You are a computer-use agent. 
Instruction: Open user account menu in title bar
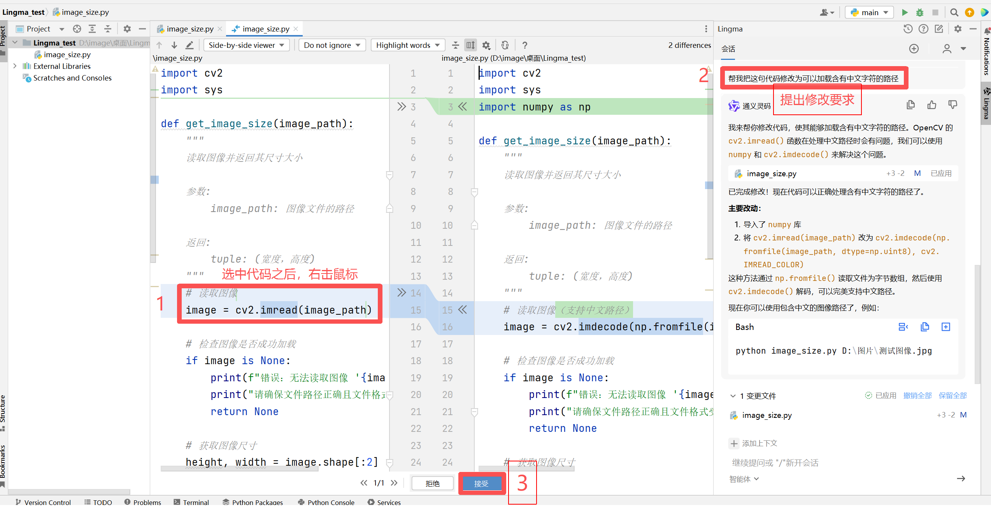[827, 12]
